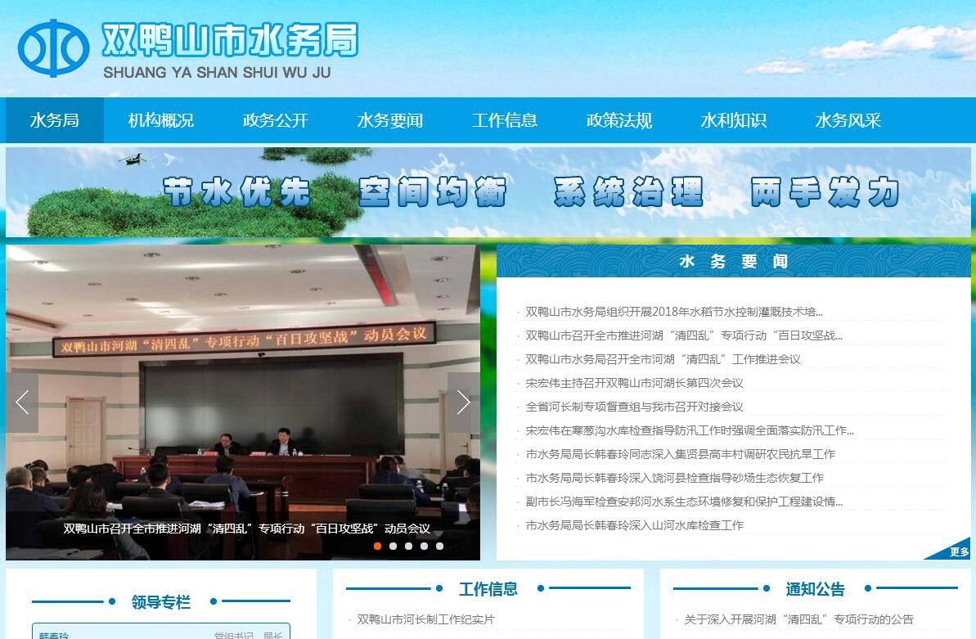976x639 pixels.
Task: Go to the 政策法规 menu
Action: [619, 120]
